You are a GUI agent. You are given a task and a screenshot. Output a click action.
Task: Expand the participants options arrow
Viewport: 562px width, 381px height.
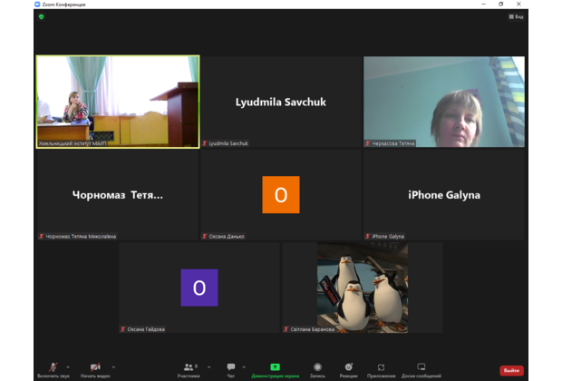(x=208, y=366)
